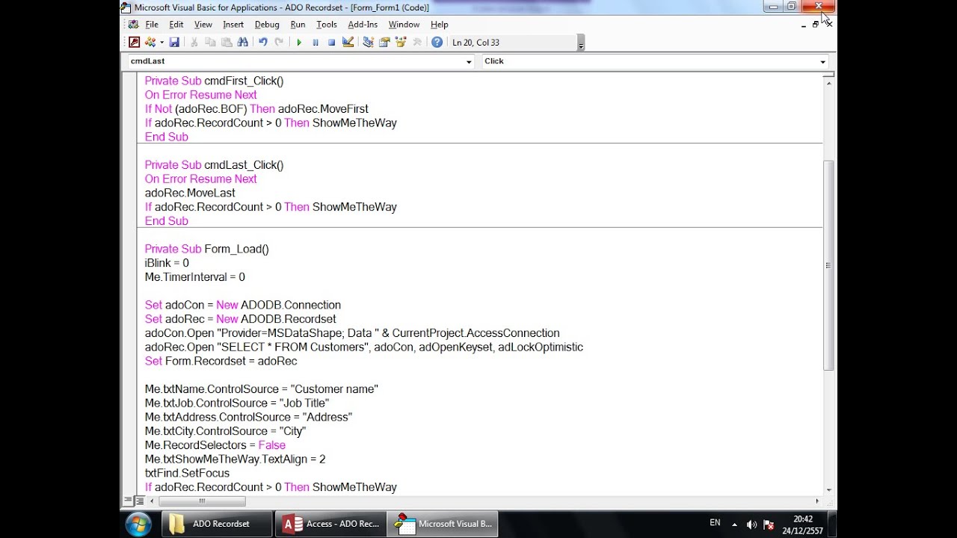Switch to Procedure View button
The width and height of the screenshot is (957, 538).
(x=127, y=501)
